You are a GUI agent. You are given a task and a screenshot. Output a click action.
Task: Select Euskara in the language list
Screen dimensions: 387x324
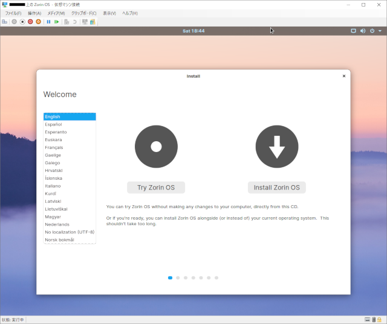point(70,139)
